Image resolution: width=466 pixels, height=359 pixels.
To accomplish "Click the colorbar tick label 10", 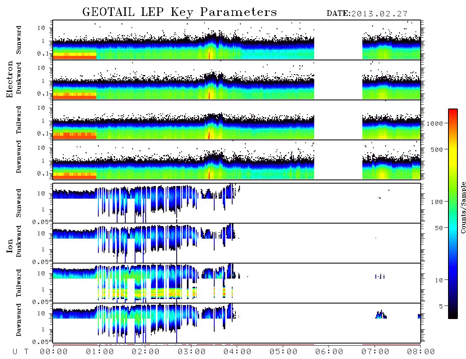I will 439,280.
